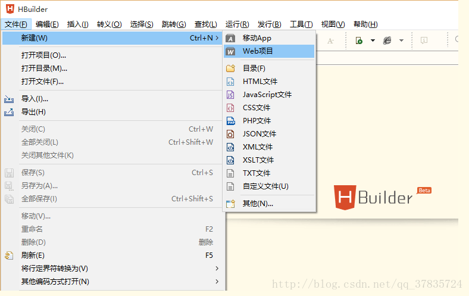
Task: Click the 移动(V)... menu entry
Action: pyautogui.click(x=112, y=216)
